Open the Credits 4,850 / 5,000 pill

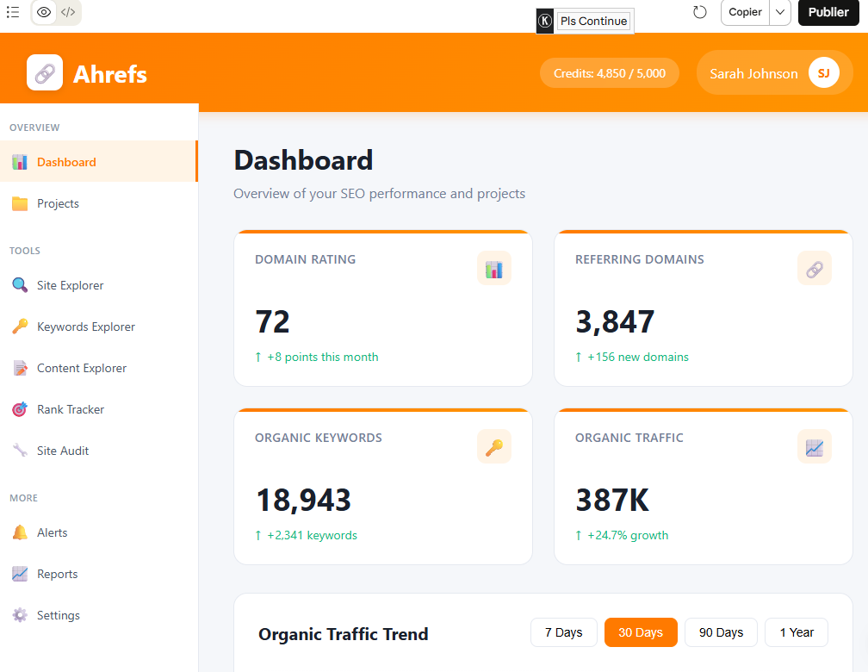[x=610, y=73]
